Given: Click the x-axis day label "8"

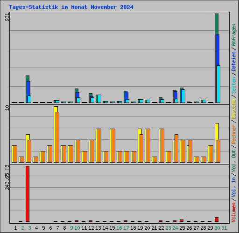Looking at the screenshot, I should pyautogui.click(x=64, y=228).
